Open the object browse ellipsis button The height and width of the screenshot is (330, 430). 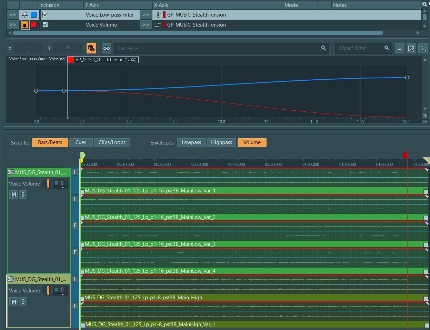click(399, 48)
